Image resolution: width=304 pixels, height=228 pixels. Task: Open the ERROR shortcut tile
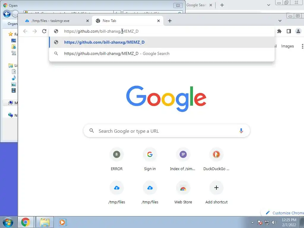pyautogui.click(x=116, y=159)
